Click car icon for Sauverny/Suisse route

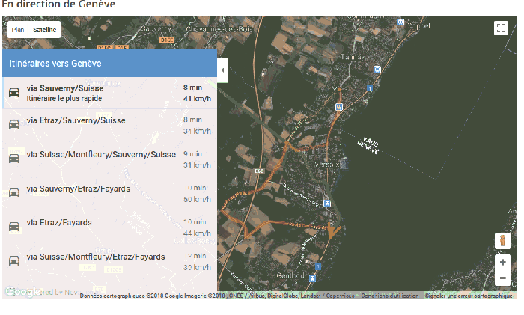14,92
